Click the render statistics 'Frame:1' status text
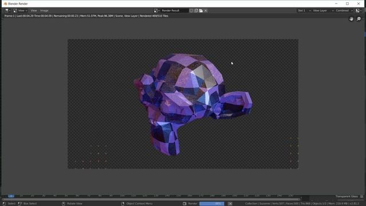Screen dimensions: 366x206 86,16
